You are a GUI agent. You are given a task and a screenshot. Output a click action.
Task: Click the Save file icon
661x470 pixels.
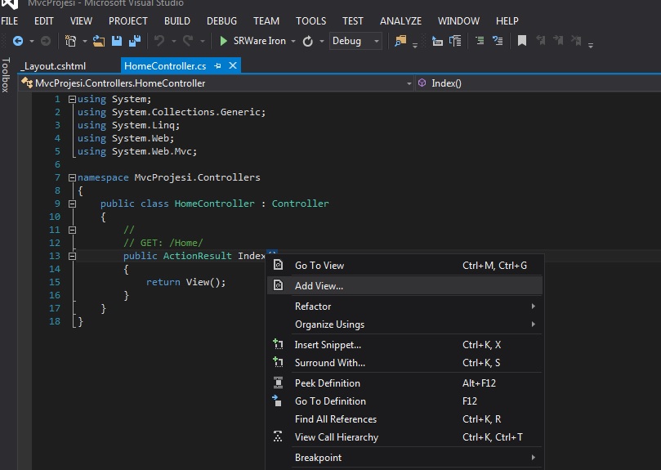coord(116,41)
